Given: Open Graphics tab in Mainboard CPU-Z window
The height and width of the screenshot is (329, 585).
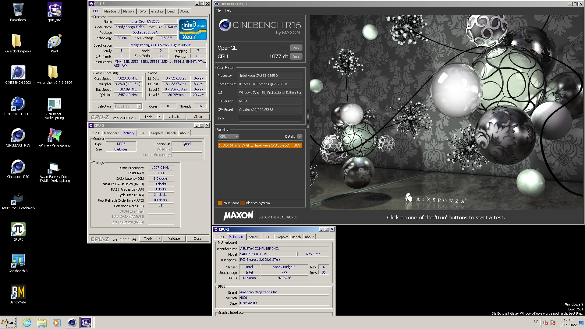Looking at the screenshot, I should tap(282, 237).
